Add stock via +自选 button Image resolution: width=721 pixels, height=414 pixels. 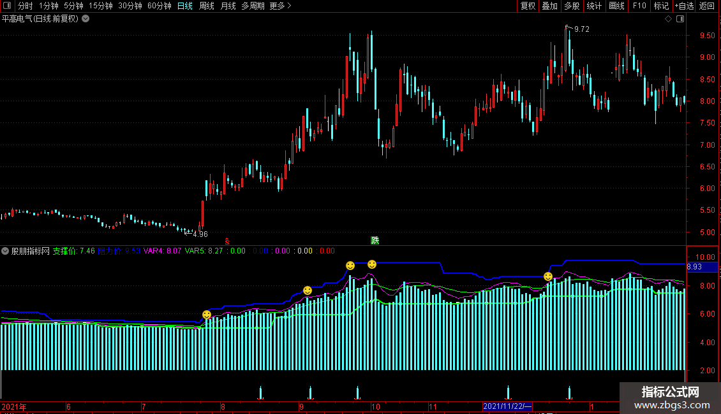point(684,6)
